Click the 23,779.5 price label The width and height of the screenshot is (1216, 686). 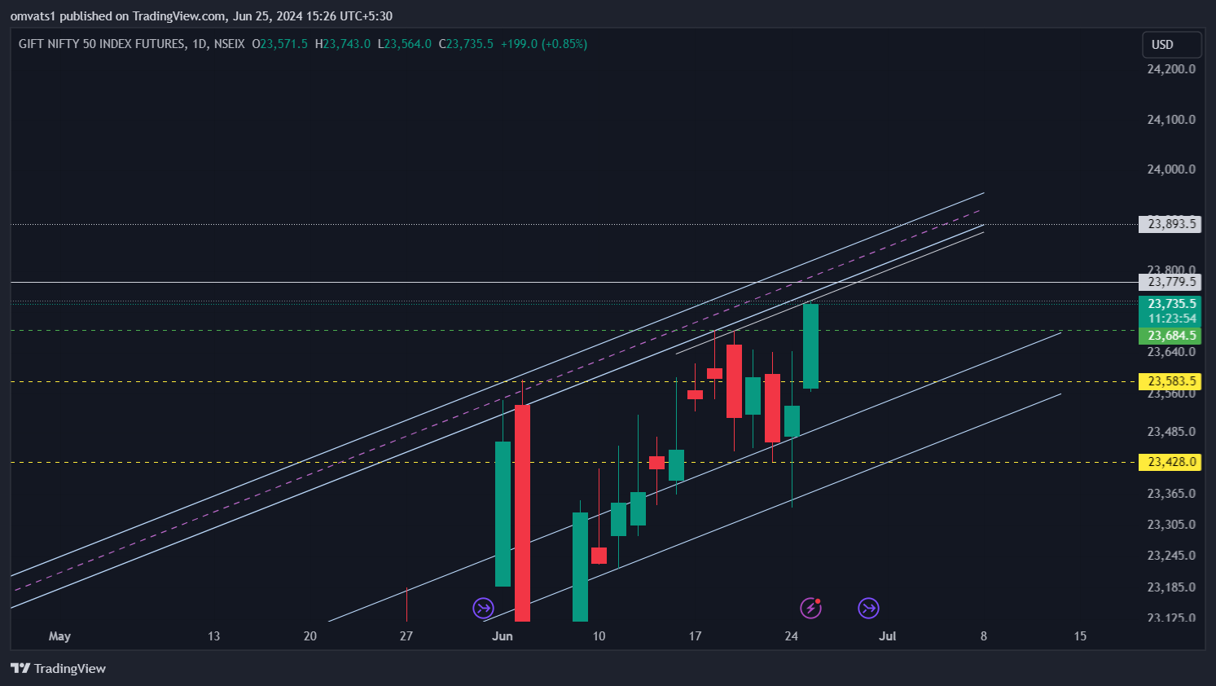(1170, 282)
